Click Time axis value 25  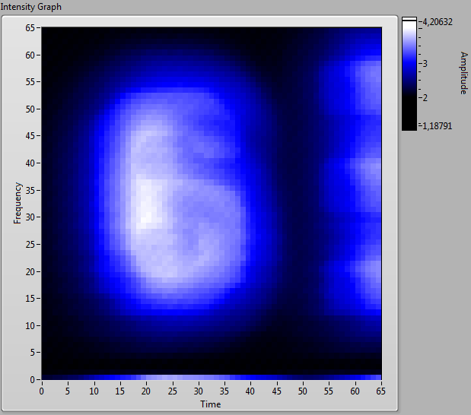(x=172, y=391)
